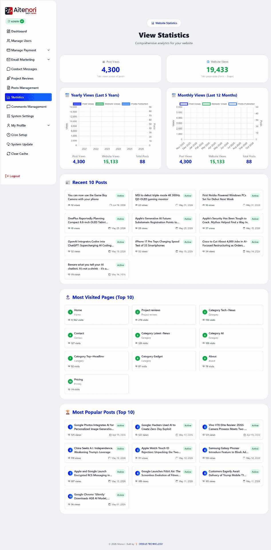Open the MSI triple-mode 4K monitor post

pos(164,200)
